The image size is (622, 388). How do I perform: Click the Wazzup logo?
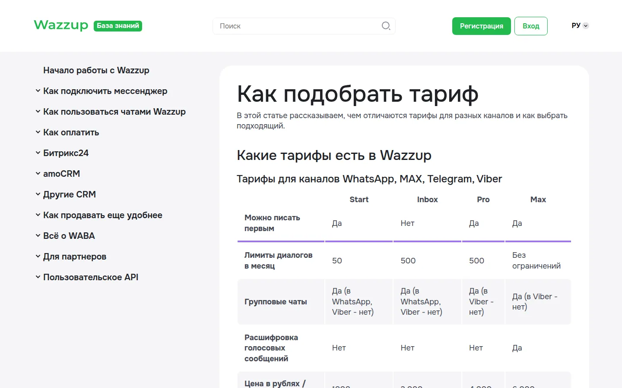pos(61,25)
